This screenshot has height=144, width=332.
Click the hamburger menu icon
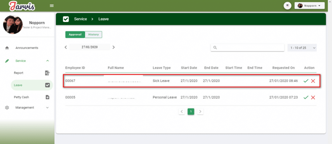[x=52, y=6]
